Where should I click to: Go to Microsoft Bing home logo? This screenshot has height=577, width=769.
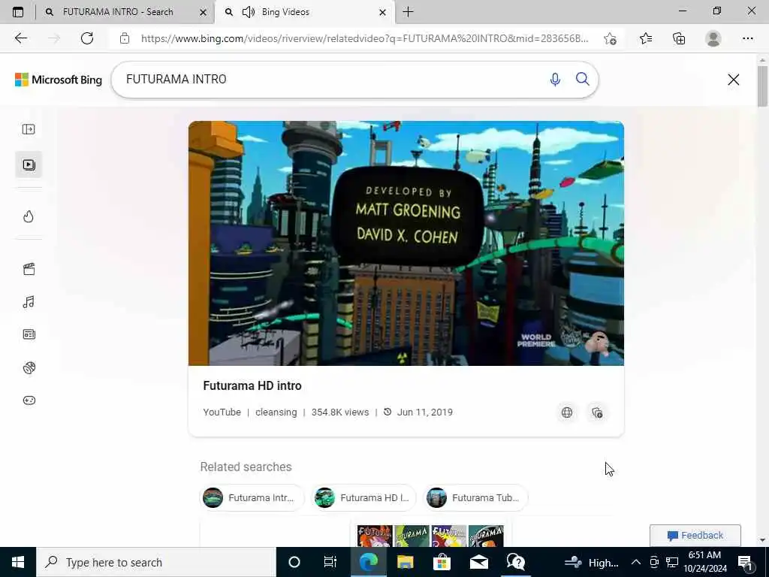point(59,80)
